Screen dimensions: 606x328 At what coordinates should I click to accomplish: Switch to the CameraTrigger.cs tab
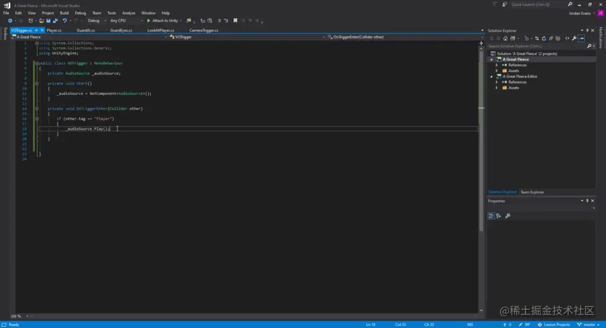(204, 30)
